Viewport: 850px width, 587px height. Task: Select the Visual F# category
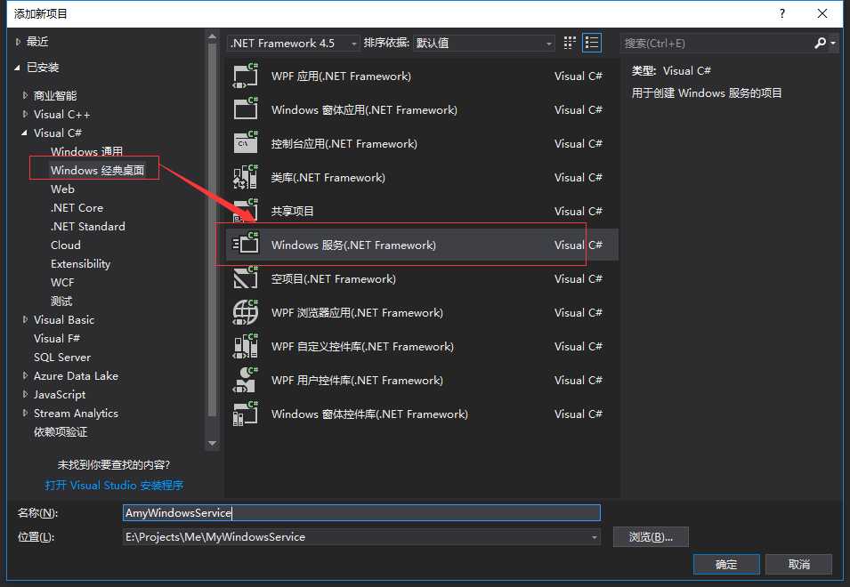[x=56, y=339]
